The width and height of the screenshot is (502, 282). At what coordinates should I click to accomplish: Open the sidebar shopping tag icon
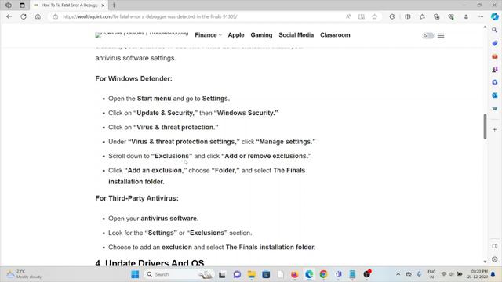click(495, 43)
